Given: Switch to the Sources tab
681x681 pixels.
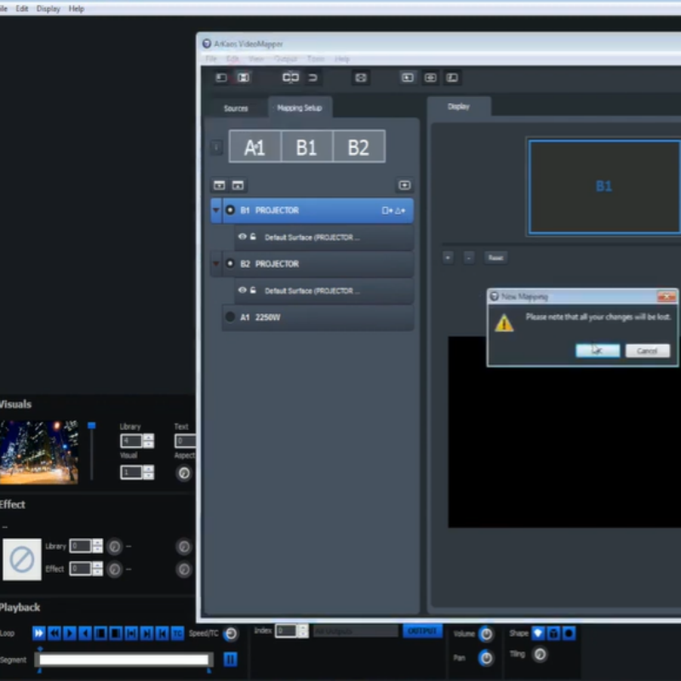Looking at the screenshot, I should [x=236, y=108].
